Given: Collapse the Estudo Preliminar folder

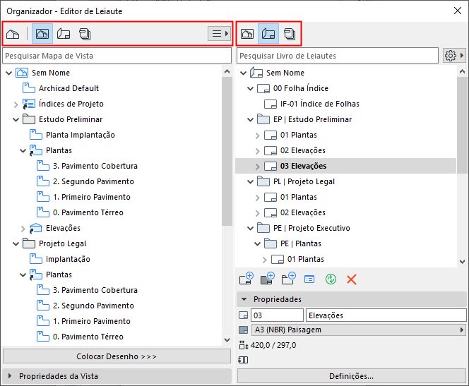Looking at the screenshot, I should click(x=16, y=119).
